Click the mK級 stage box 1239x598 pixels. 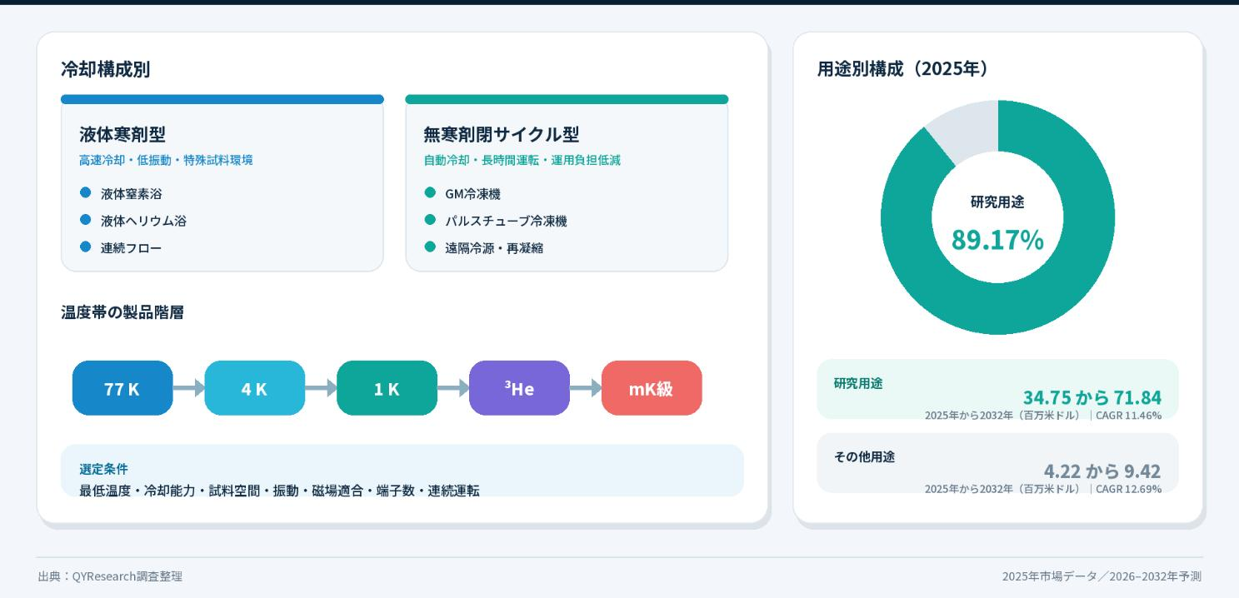tap(652, 388)
